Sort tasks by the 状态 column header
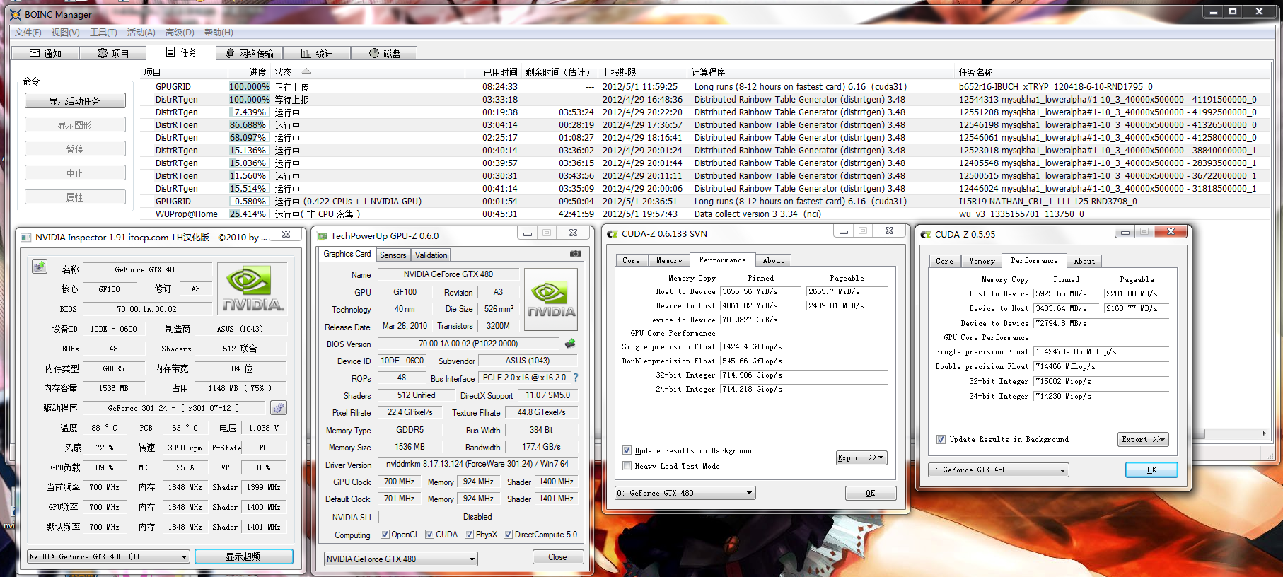Screen dimensions: 1283x577 368,72
